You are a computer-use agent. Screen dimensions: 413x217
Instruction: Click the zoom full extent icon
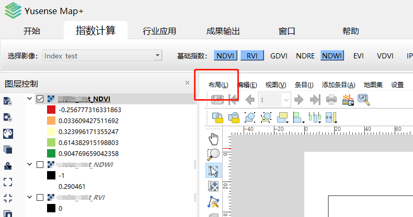pyautogui.click(x=8, y=182)
